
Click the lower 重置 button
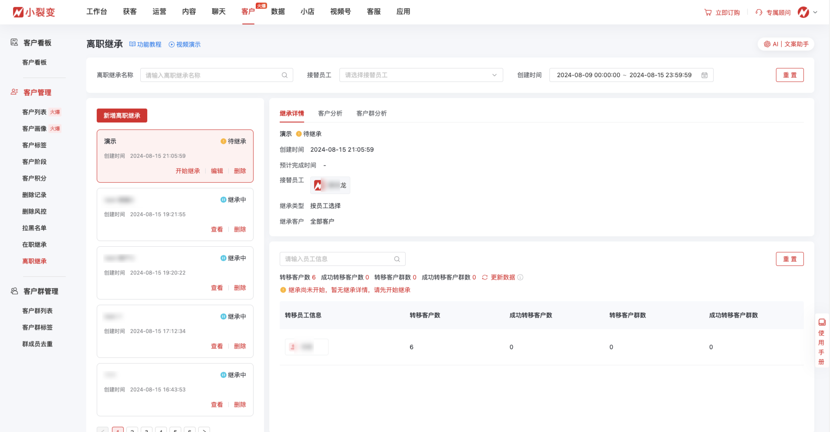point(789,259)
